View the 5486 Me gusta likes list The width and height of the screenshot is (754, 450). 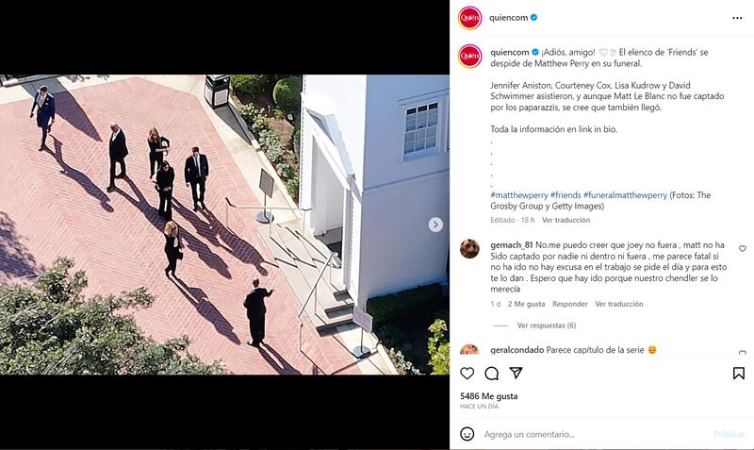(489, 396)
